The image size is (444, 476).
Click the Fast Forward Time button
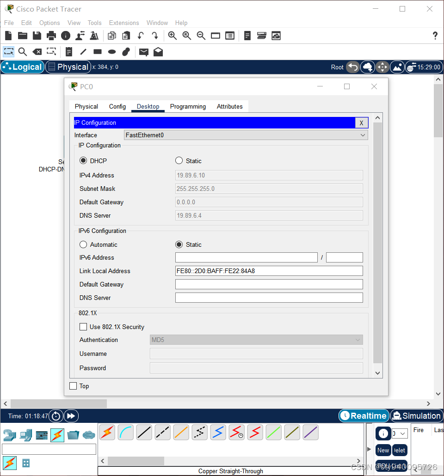tap(71, 416)
